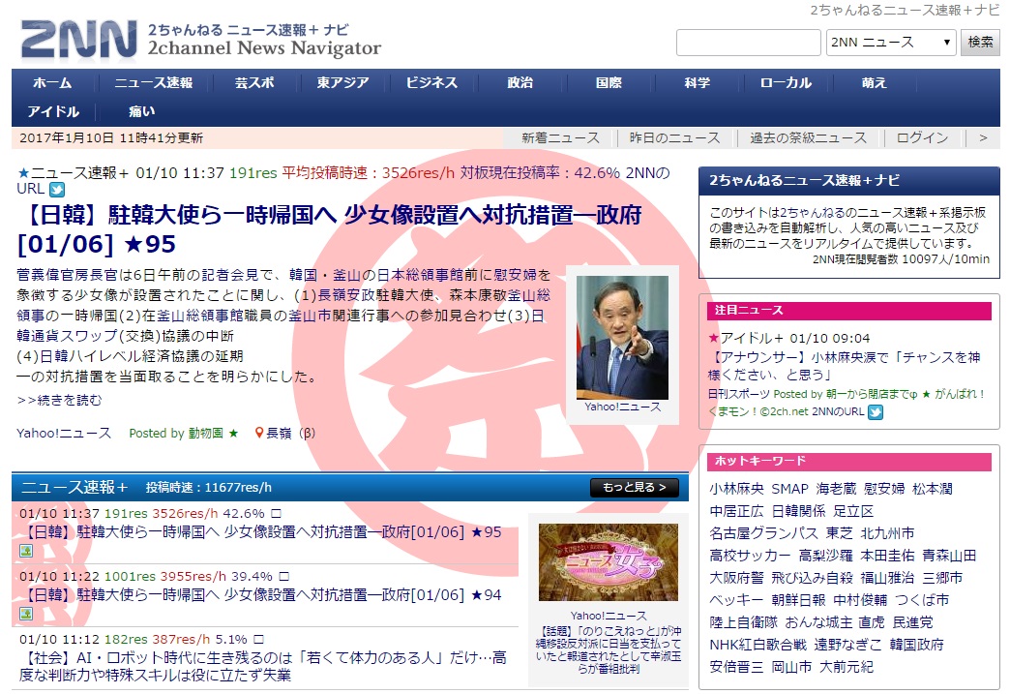The width and height of the screenshot is (1010, 694).
Task: Open アイドル menu item
Action: (x=53, y=111)
